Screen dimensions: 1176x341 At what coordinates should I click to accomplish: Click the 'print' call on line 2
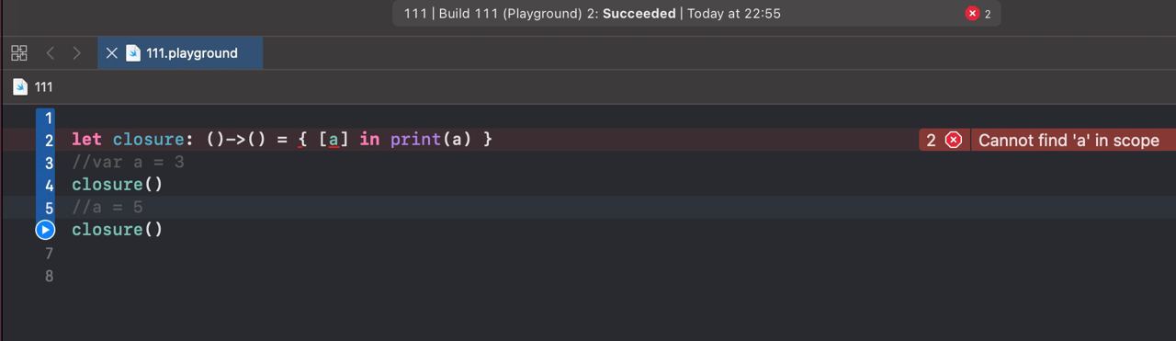click(x=415, y=140)
